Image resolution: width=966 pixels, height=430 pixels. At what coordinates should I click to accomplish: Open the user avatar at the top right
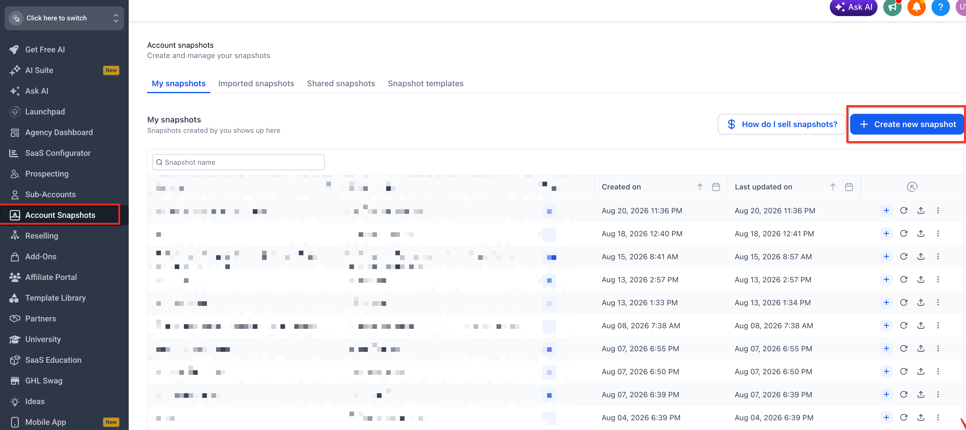pos(961,7)
